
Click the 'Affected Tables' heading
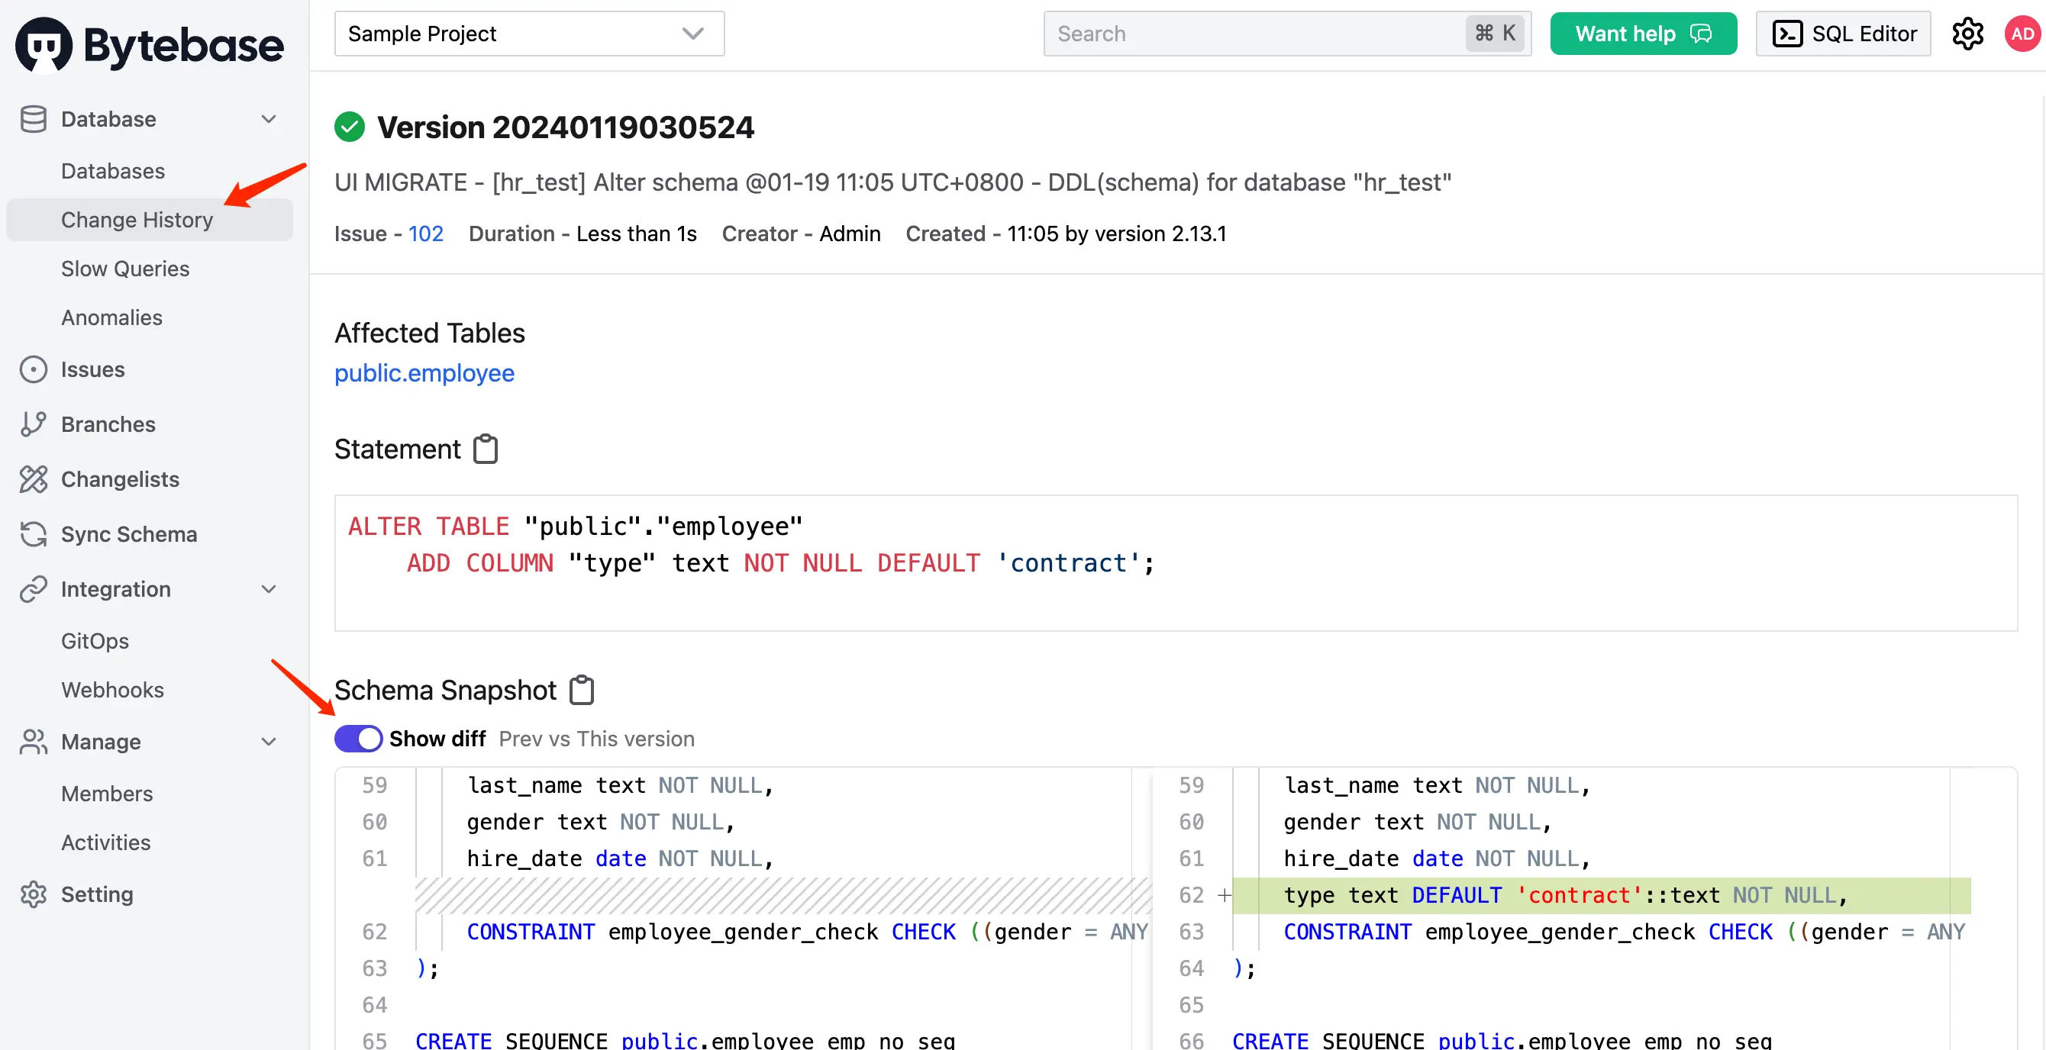point(430,333)
